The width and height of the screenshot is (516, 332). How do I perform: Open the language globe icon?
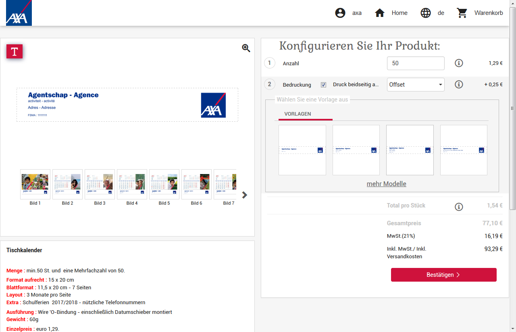coord(426,13)
